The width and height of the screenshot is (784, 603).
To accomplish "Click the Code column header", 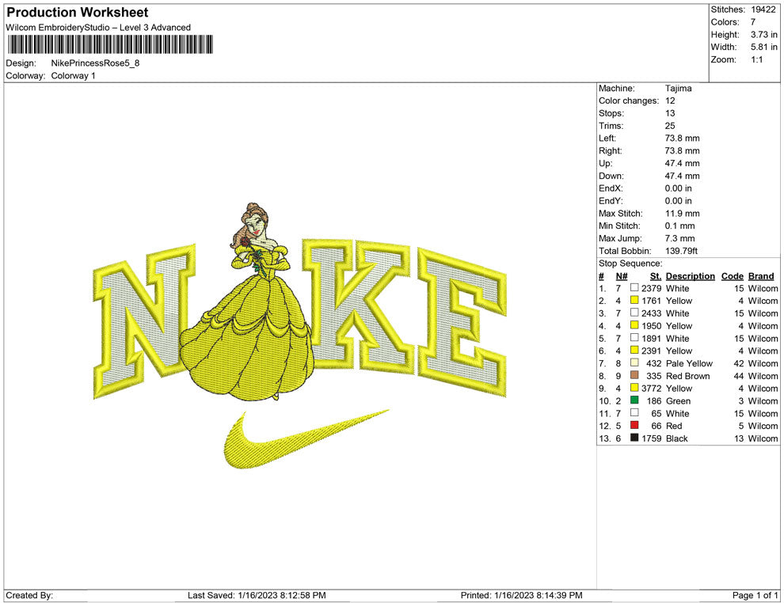I will pos(732,276).
